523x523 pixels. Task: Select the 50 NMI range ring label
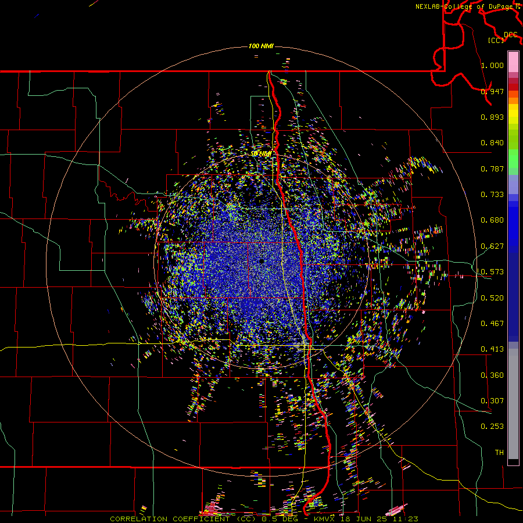pyautogui.click(x=261, y=154)
